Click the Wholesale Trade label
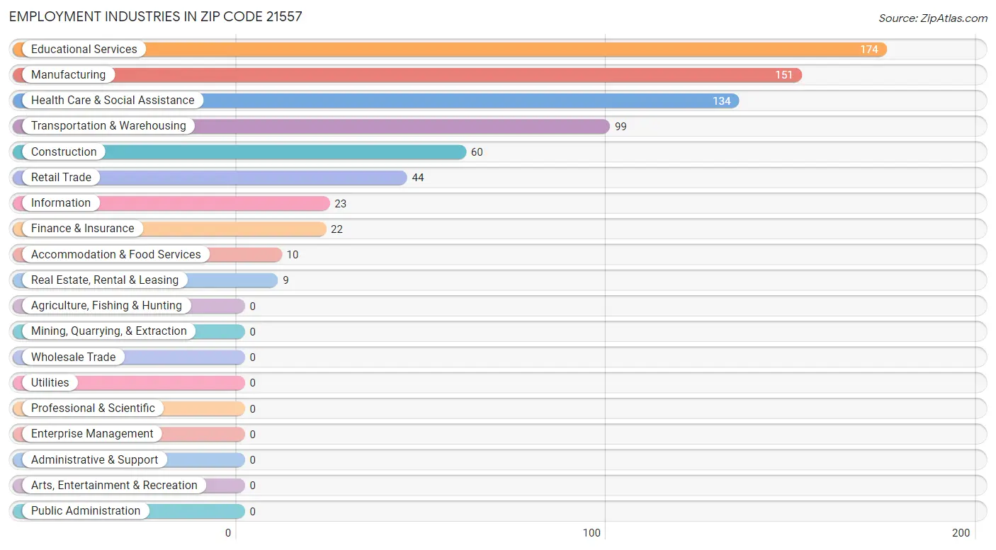This screenshot has height=550, width=996. [x=73, y=357]
